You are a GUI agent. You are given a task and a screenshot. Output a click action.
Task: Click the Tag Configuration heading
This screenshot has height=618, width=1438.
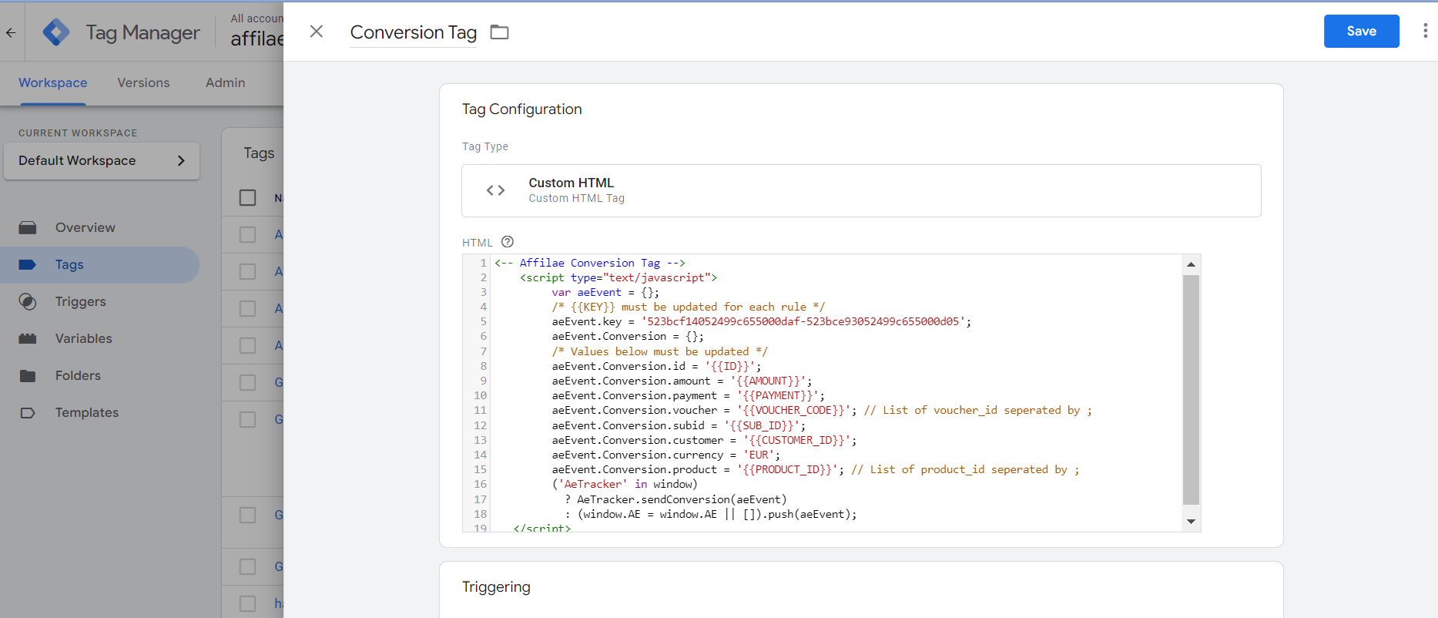522,109
